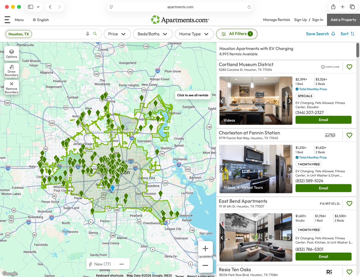This screenshot has height=277, width=360.
Task: Click the microphone voice search icon
Action: (x=87, y=34)
